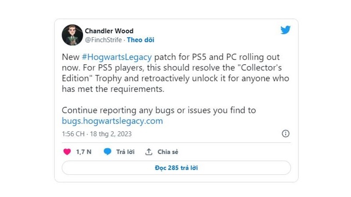This screenshot has height=197, width=351.
Task: Click the date 18 thg 2, 2023
Action: click(x=111, y=134)
